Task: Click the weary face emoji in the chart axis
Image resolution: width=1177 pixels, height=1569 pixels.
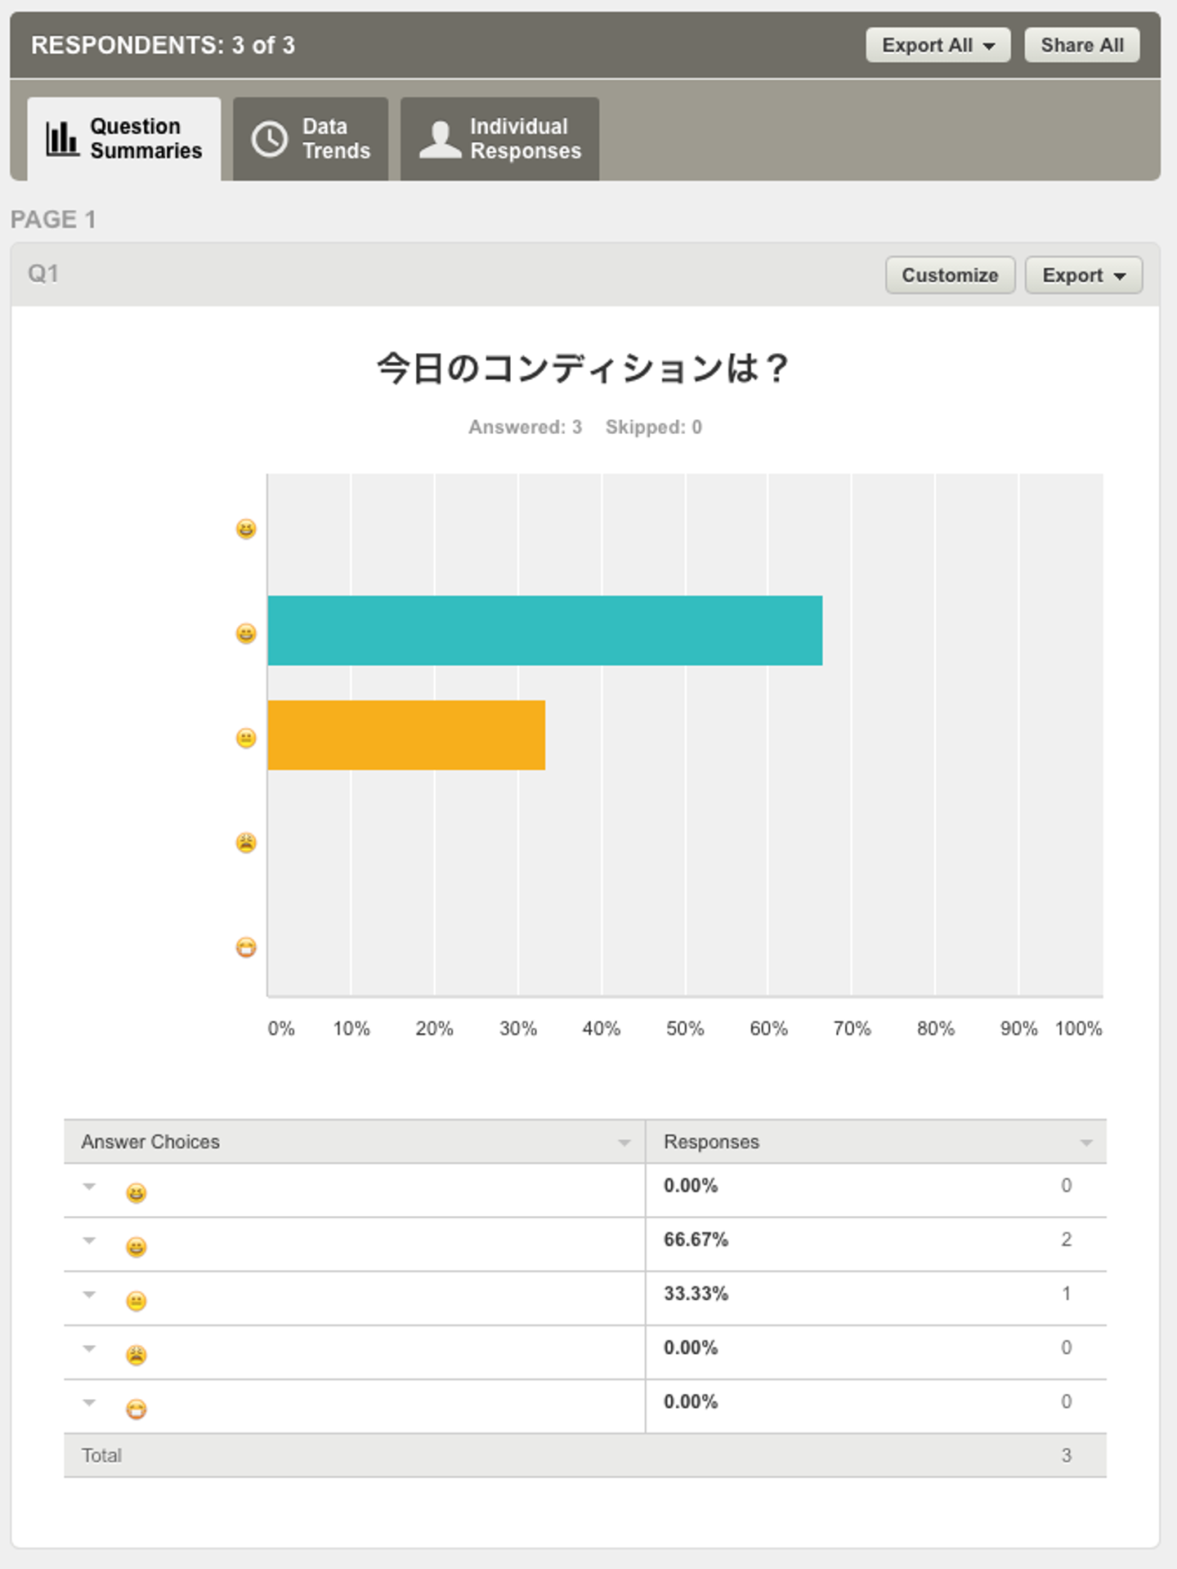Action: point(246,843)
